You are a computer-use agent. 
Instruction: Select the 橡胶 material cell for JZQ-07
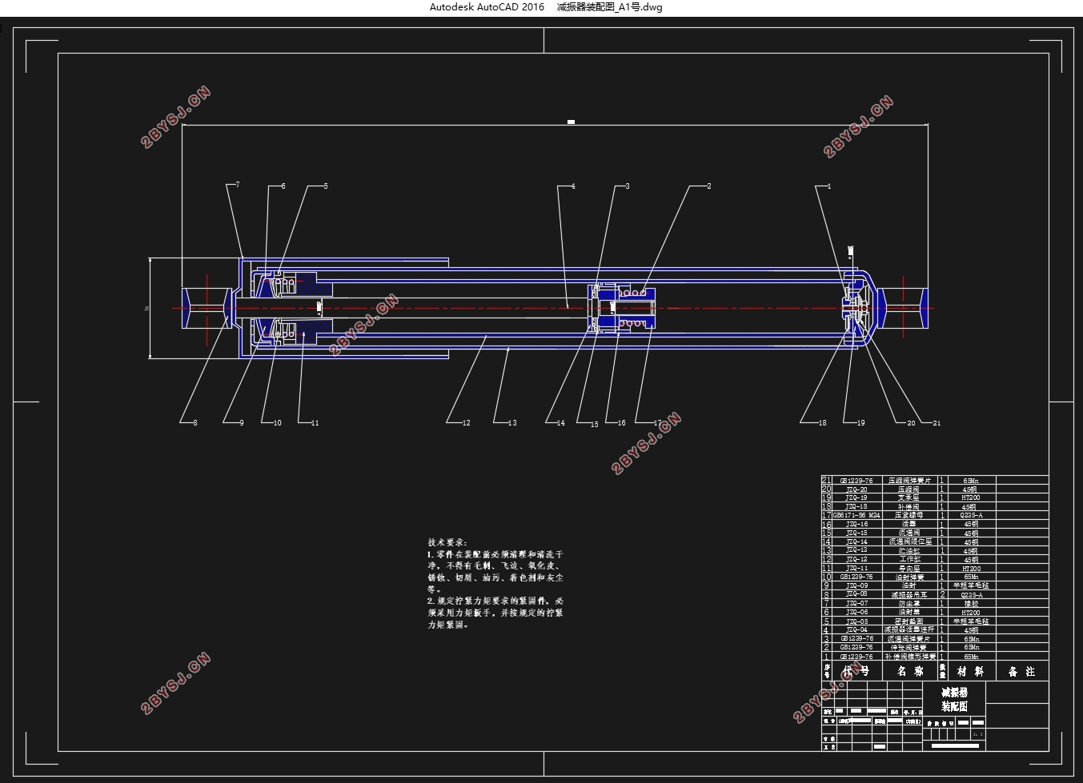pyautogui.click(x=971, y=603)
